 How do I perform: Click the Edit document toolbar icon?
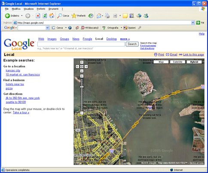[115, 16]
